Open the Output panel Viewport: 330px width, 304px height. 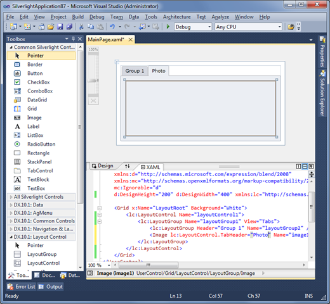pyautogui.click(x=51, y=286)
